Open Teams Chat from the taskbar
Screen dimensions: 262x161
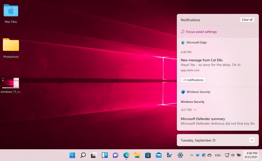[x=115, y=155]
